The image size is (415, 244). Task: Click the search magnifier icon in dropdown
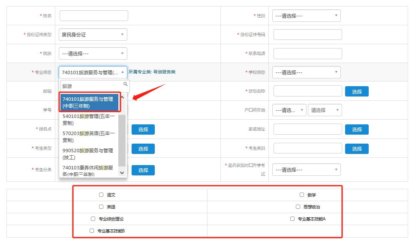126,84
